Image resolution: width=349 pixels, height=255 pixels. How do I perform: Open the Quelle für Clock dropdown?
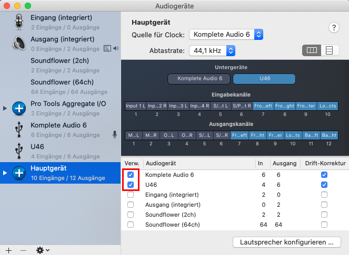226,35
